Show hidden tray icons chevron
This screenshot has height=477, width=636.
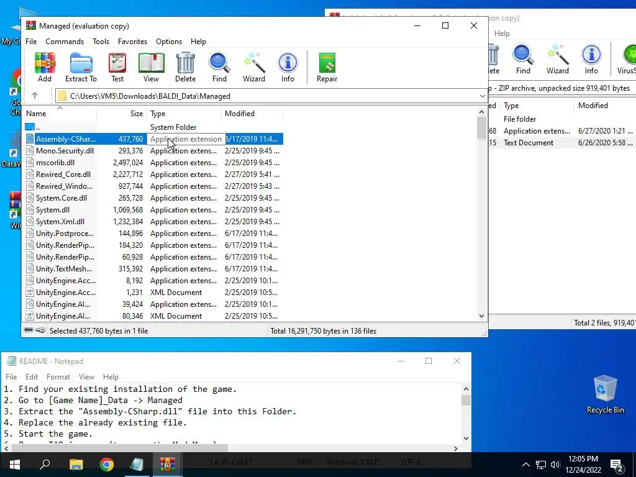525,465
